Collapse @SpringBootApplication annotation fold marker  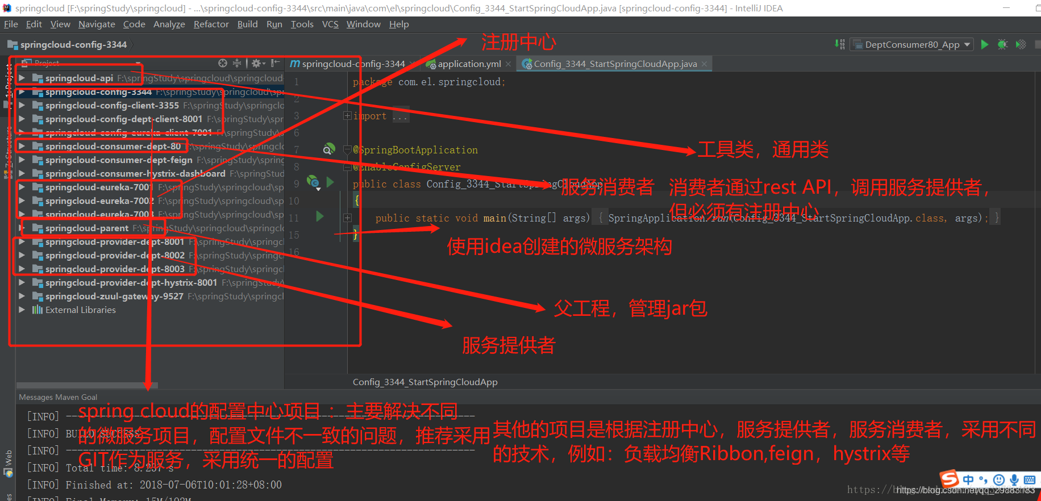pos(347,150)
